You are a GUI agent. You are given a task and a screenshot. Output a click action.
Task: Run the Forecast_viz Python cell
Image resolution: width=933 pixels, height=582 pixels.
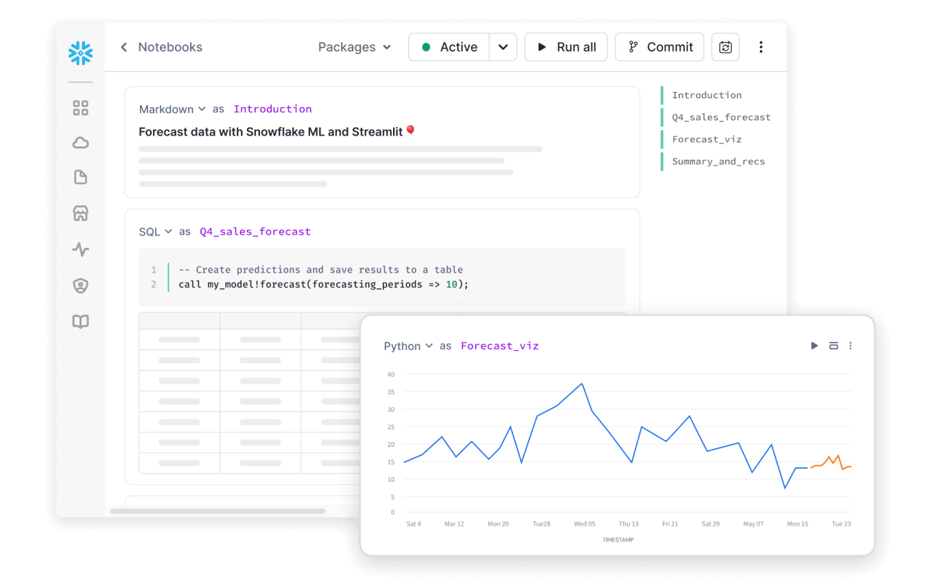814,346
